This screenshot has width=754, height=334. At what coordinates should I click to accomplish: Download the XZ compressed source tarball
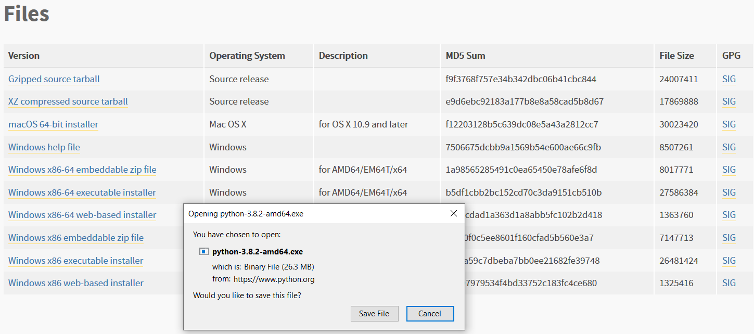pos(68,101)
